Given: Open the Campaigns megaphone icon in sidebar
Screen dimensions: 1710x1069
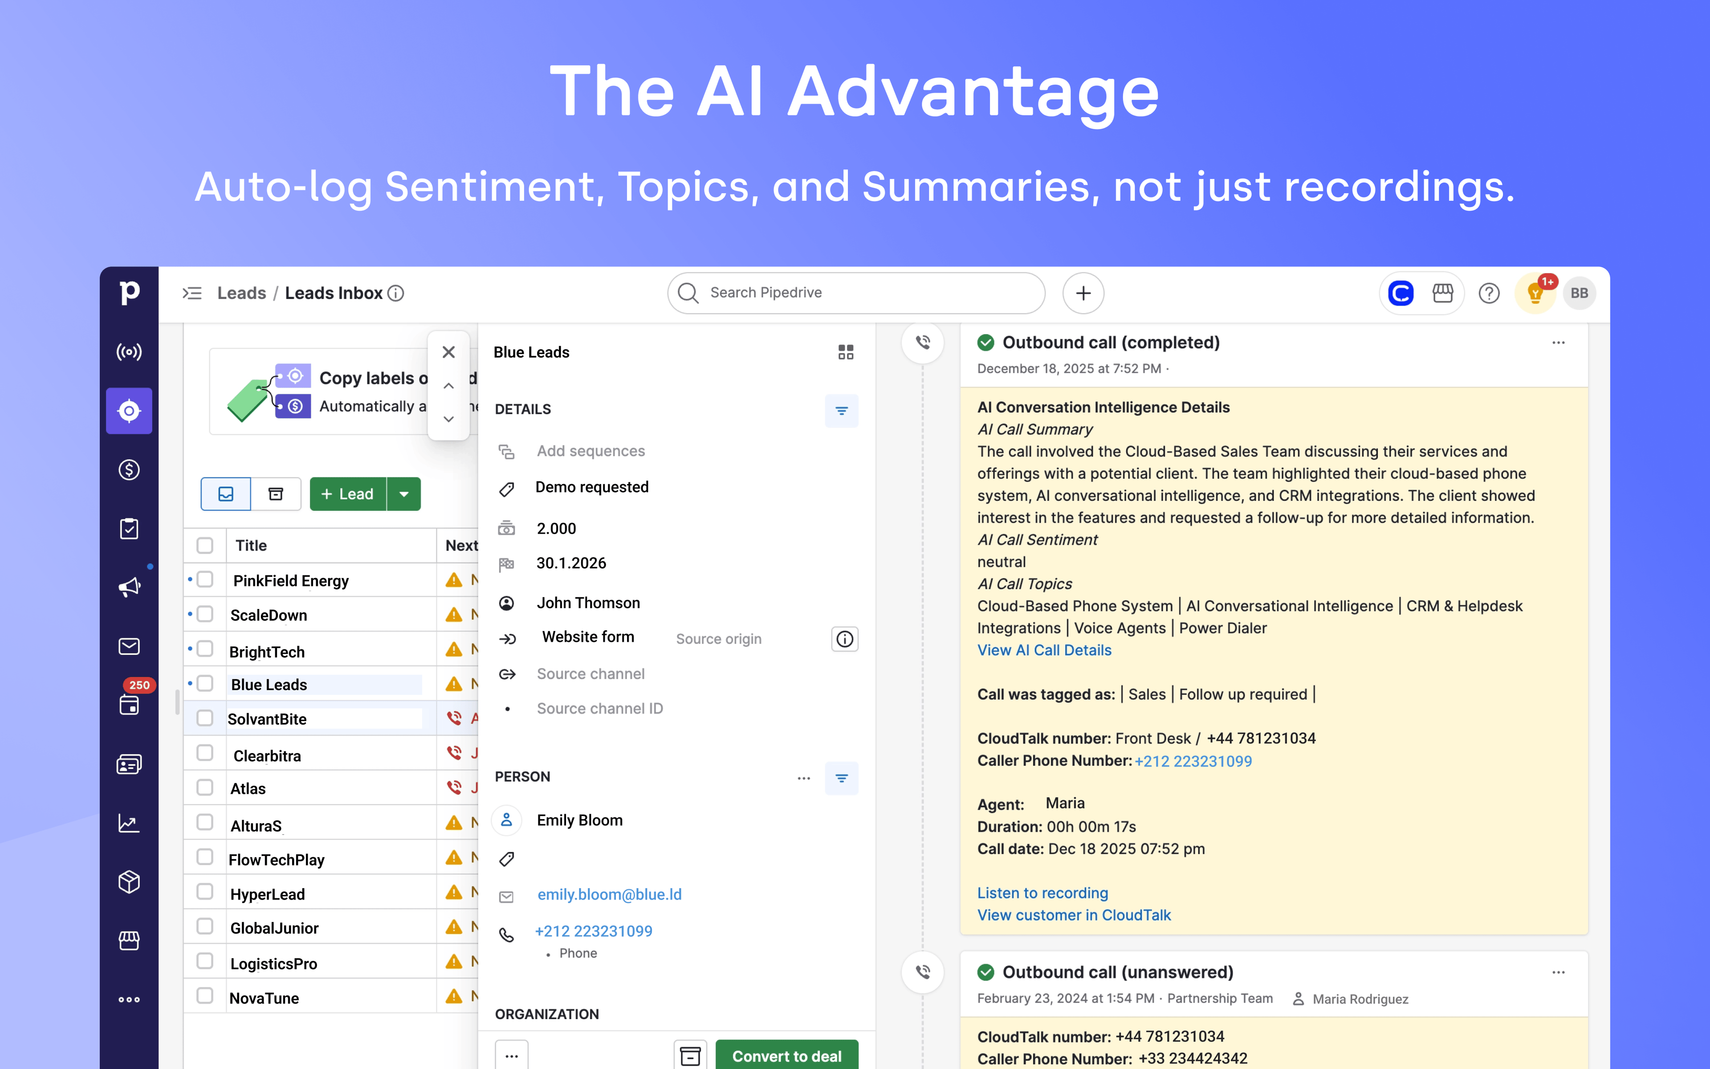Looking at the screenshot, I should 129,587.
